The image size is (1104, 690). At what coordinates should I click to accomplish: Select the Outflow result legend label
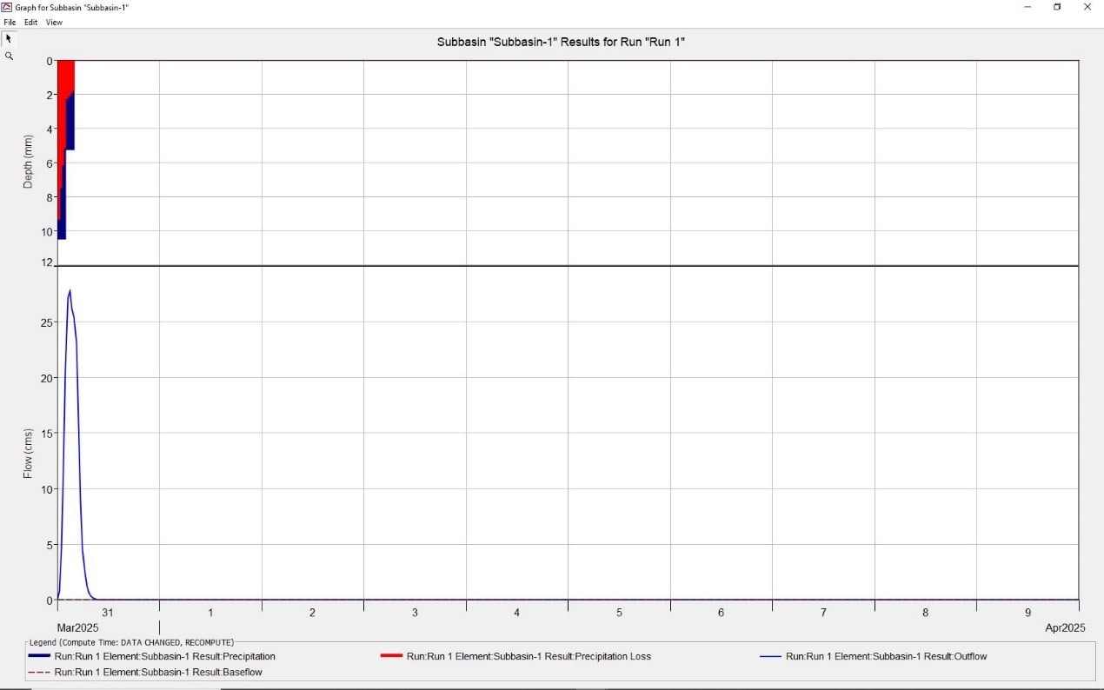point(886,657)
